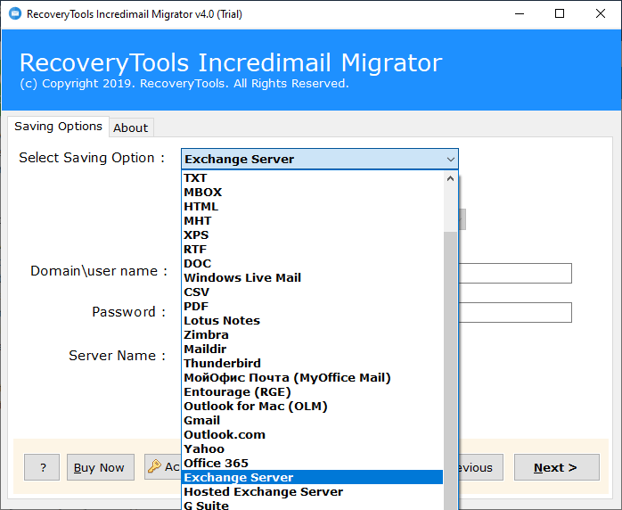Choose МойОфис Почта (MyOffice Mail) option
622x510 pixels.
[x=312, y=378]
